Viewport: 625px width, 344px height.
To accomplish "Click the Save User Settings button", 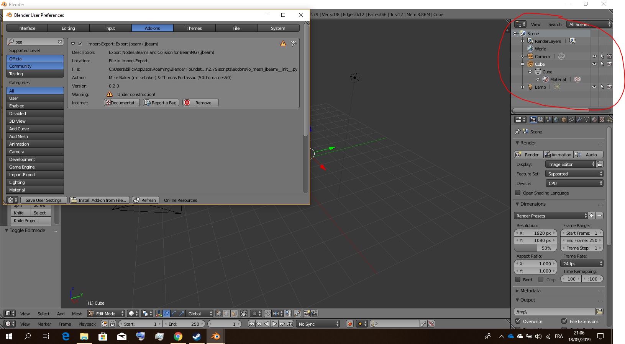I will point(44,200).
